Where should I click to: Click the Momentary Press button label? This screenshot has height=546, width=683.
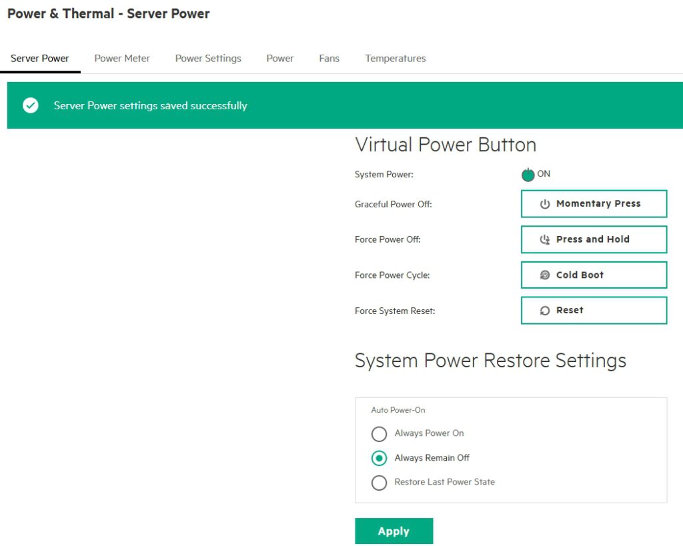coord(598,204)
